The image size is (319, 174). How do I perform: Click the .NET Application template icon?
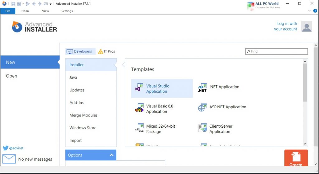pyautogui.click(x=202, y=87)
